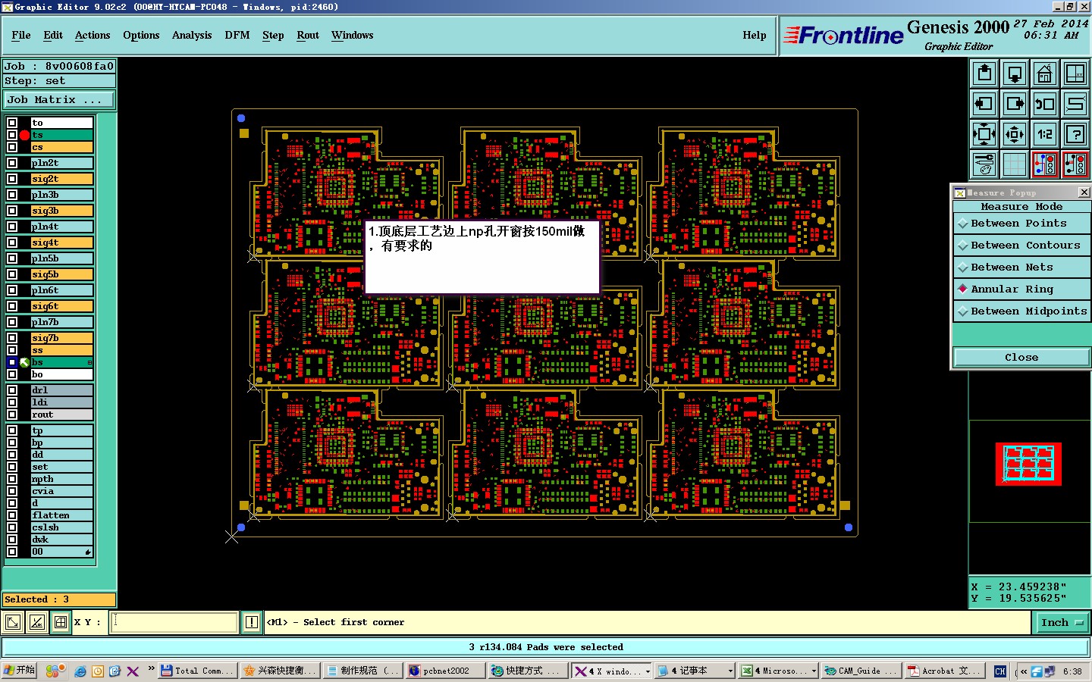Viewport: 1092px width, 682px height.
Task: Open the XY window-split view icon
Action: 1075,74
